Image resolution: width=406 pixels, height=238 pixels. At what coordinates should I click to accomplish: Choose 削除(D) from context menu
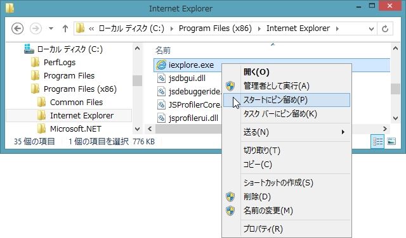coord(287,197)
